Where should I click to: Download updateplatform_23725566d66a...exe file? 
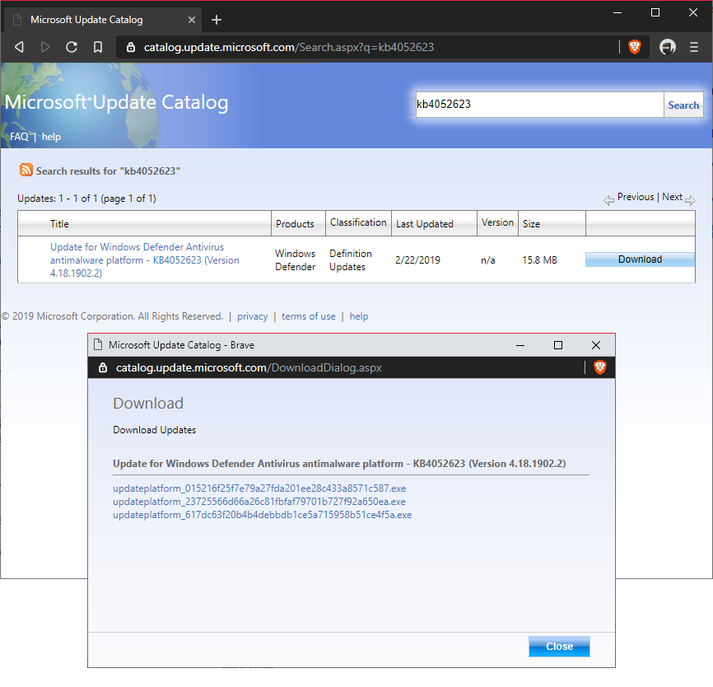tap(259, 502)
